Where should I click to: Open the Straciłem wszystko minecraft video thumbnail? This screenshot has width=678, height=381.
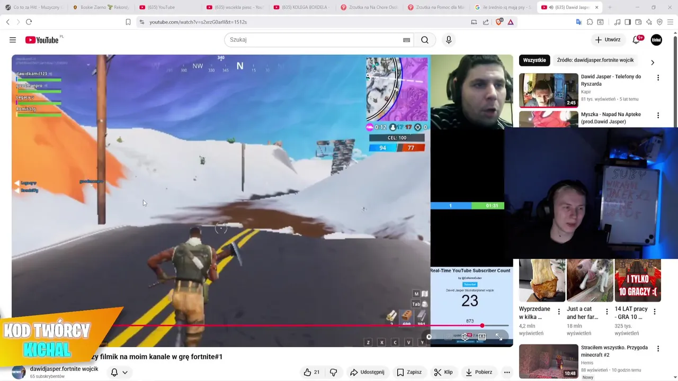548,361
